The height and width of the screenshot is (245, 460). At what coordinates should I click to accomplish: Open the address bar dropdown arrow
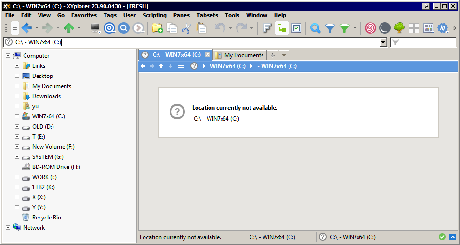click(383, 42)
